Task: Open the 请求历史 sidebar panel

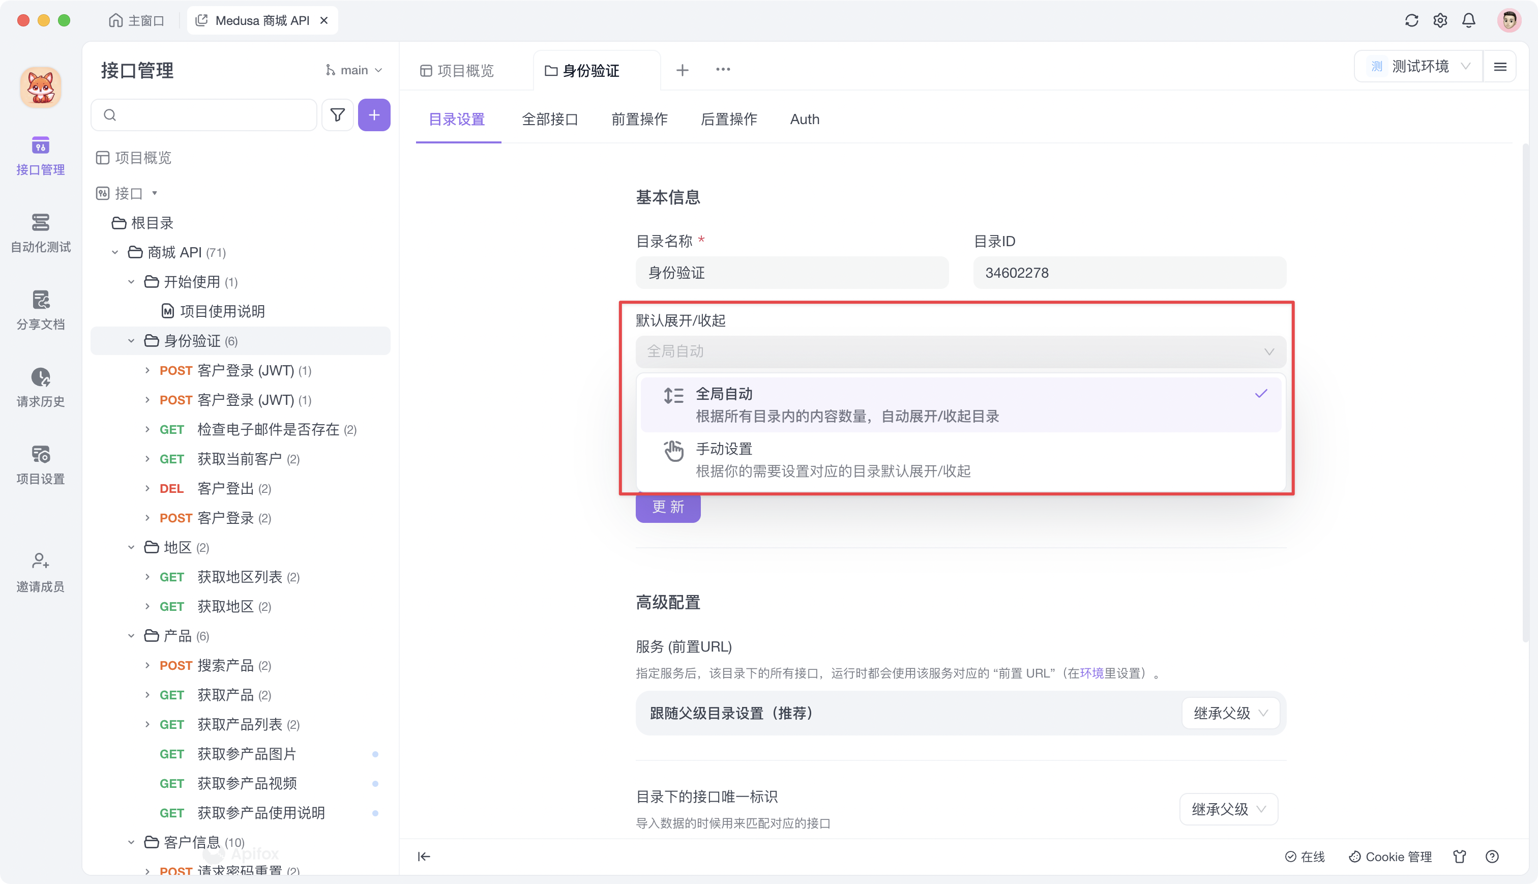Action: coord(40,388)
